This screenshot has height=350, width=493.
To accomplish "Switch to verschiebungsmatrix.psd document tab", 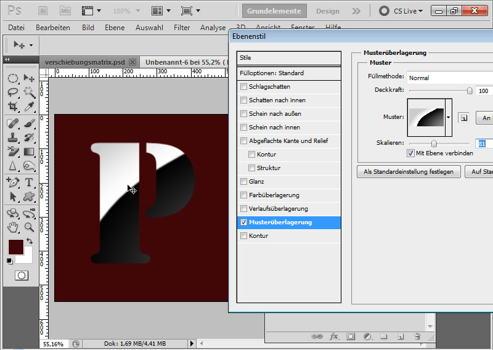I will (x=85, y=62).
